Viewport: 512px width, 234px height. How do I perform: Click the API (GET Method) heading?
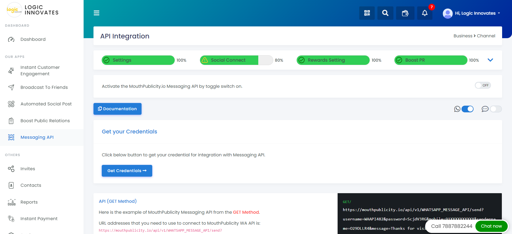coord(118,201)
